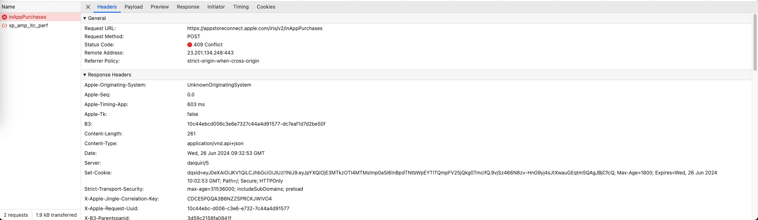This screenshot has width=758, height=220.
Task: Collapse the Response Headers section
Action: pyautogui.click(x=85, y=75)
